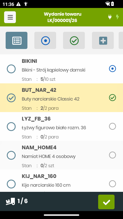Confirm with the green checkmark button
Viewport: 123px width, 219px height.
106,202
